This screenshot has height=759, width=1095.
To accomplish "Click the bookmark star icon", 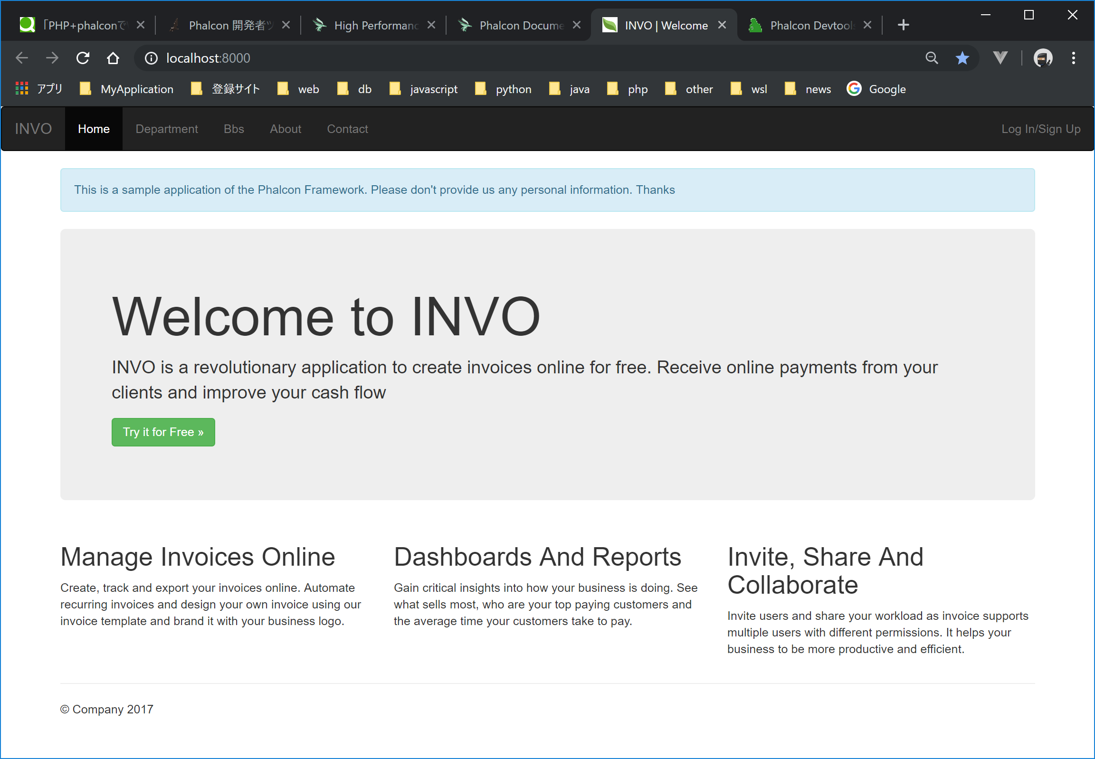I will 962,58.
